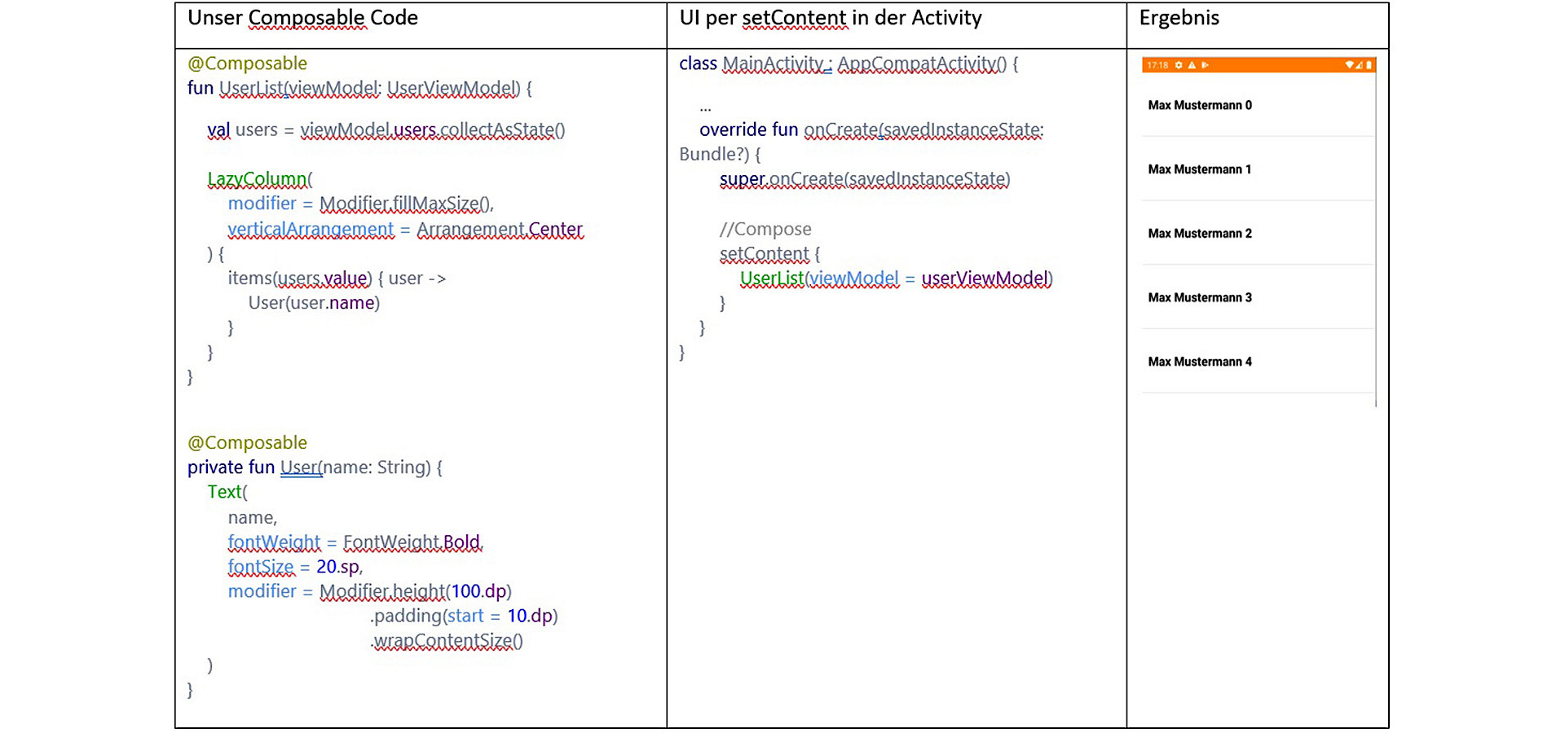Select the Ergebnis column header
This screenshot has width=1565, height=733.
tap(1179, 17)
